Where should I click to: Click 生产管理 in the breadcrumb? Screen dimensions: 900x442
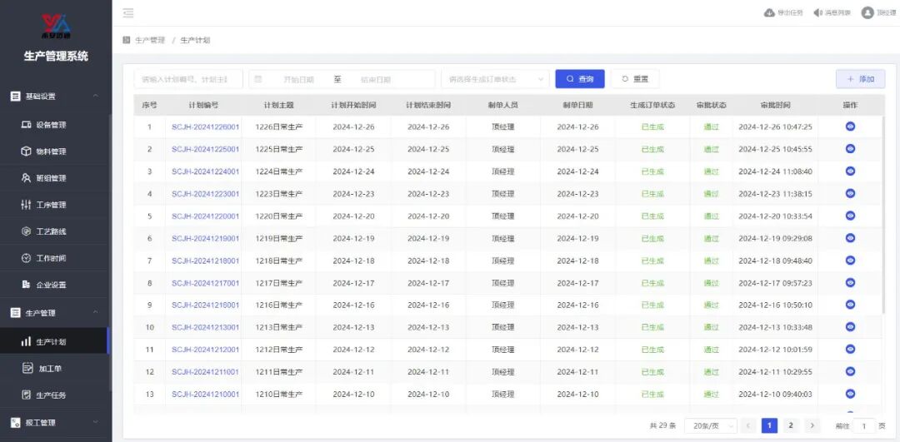(x=150, y=40)
